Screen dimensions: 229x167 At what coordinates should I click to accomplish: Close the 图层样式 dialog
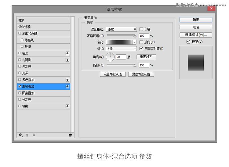[x=211, y=9]
